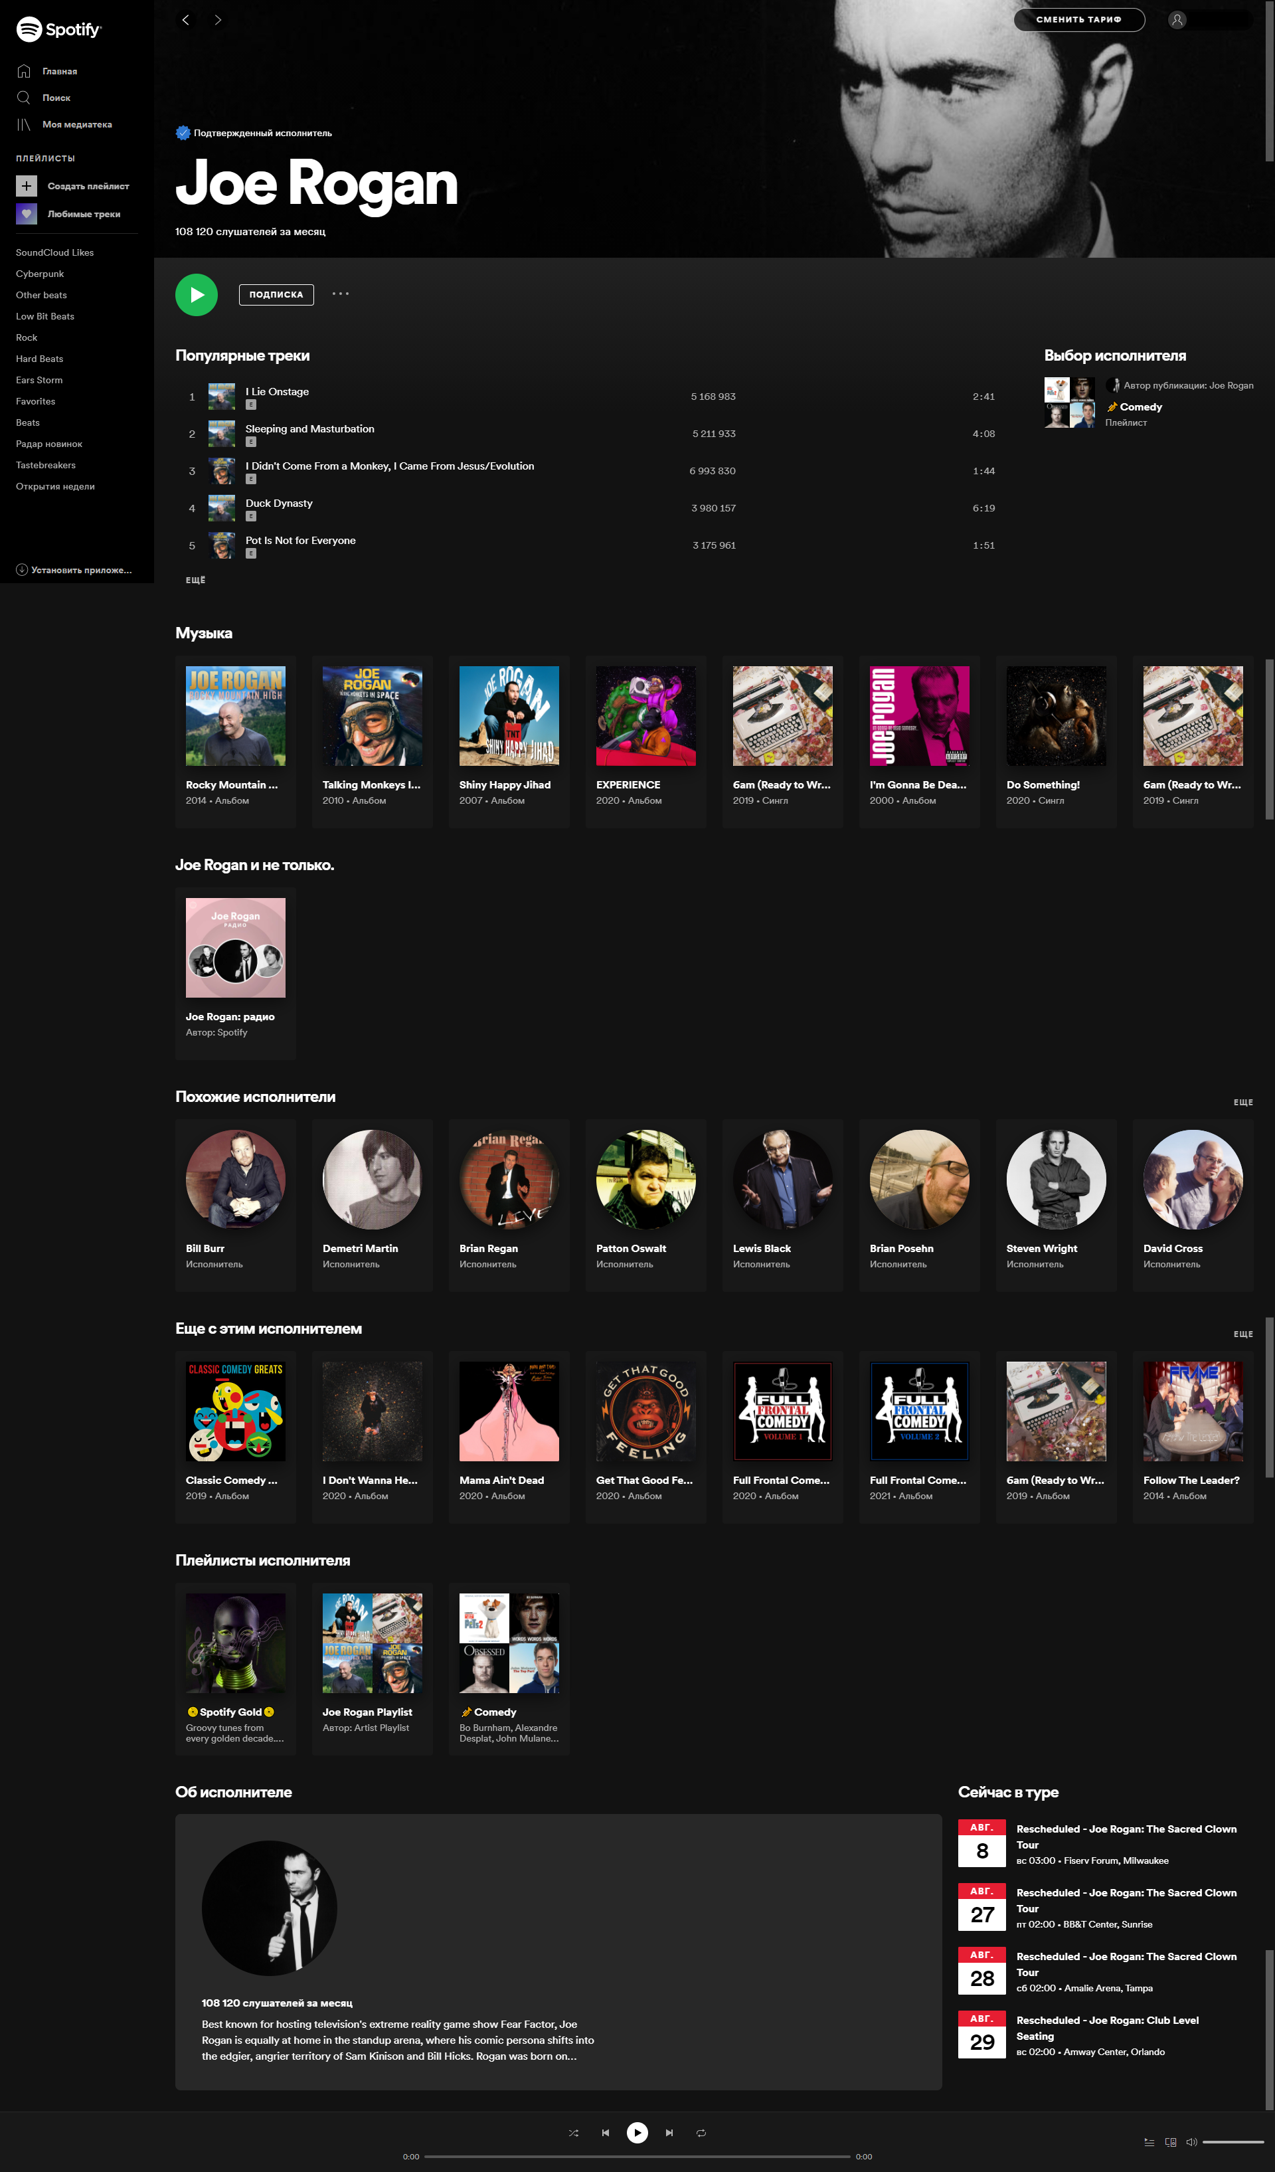Open connect to device menu
This screenshot has height=2172, width=1275.
(1171, 2142)
